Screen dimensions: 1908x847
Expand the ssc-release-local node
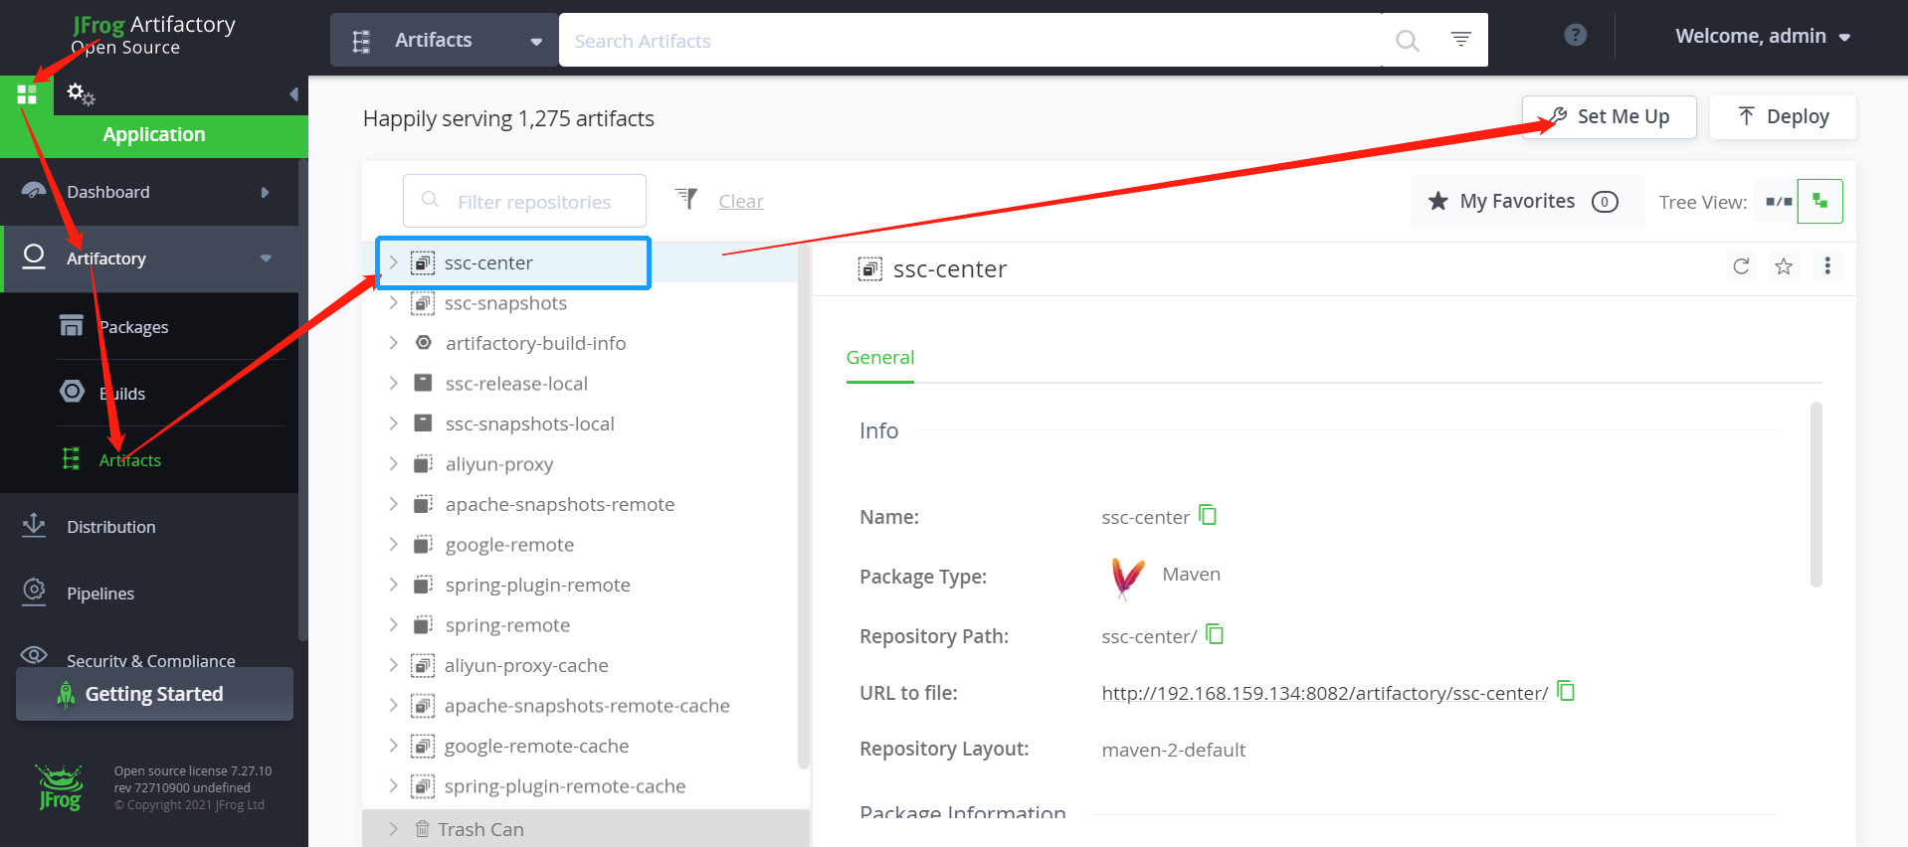tap(393, 383)
